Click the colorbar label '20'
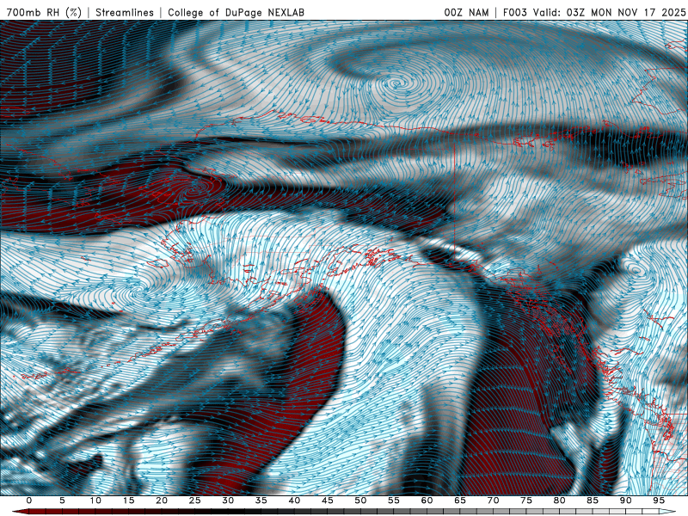 pyautogui.click(x=162, y=501)
